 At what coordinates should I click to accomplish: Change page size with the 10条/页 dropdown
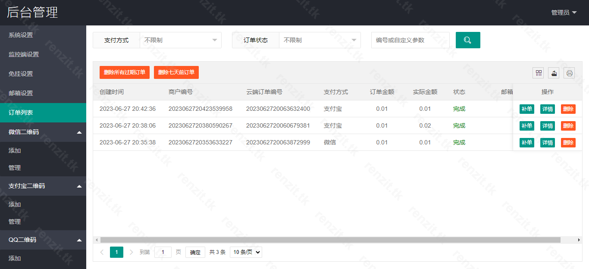click(x=245, y=252)
